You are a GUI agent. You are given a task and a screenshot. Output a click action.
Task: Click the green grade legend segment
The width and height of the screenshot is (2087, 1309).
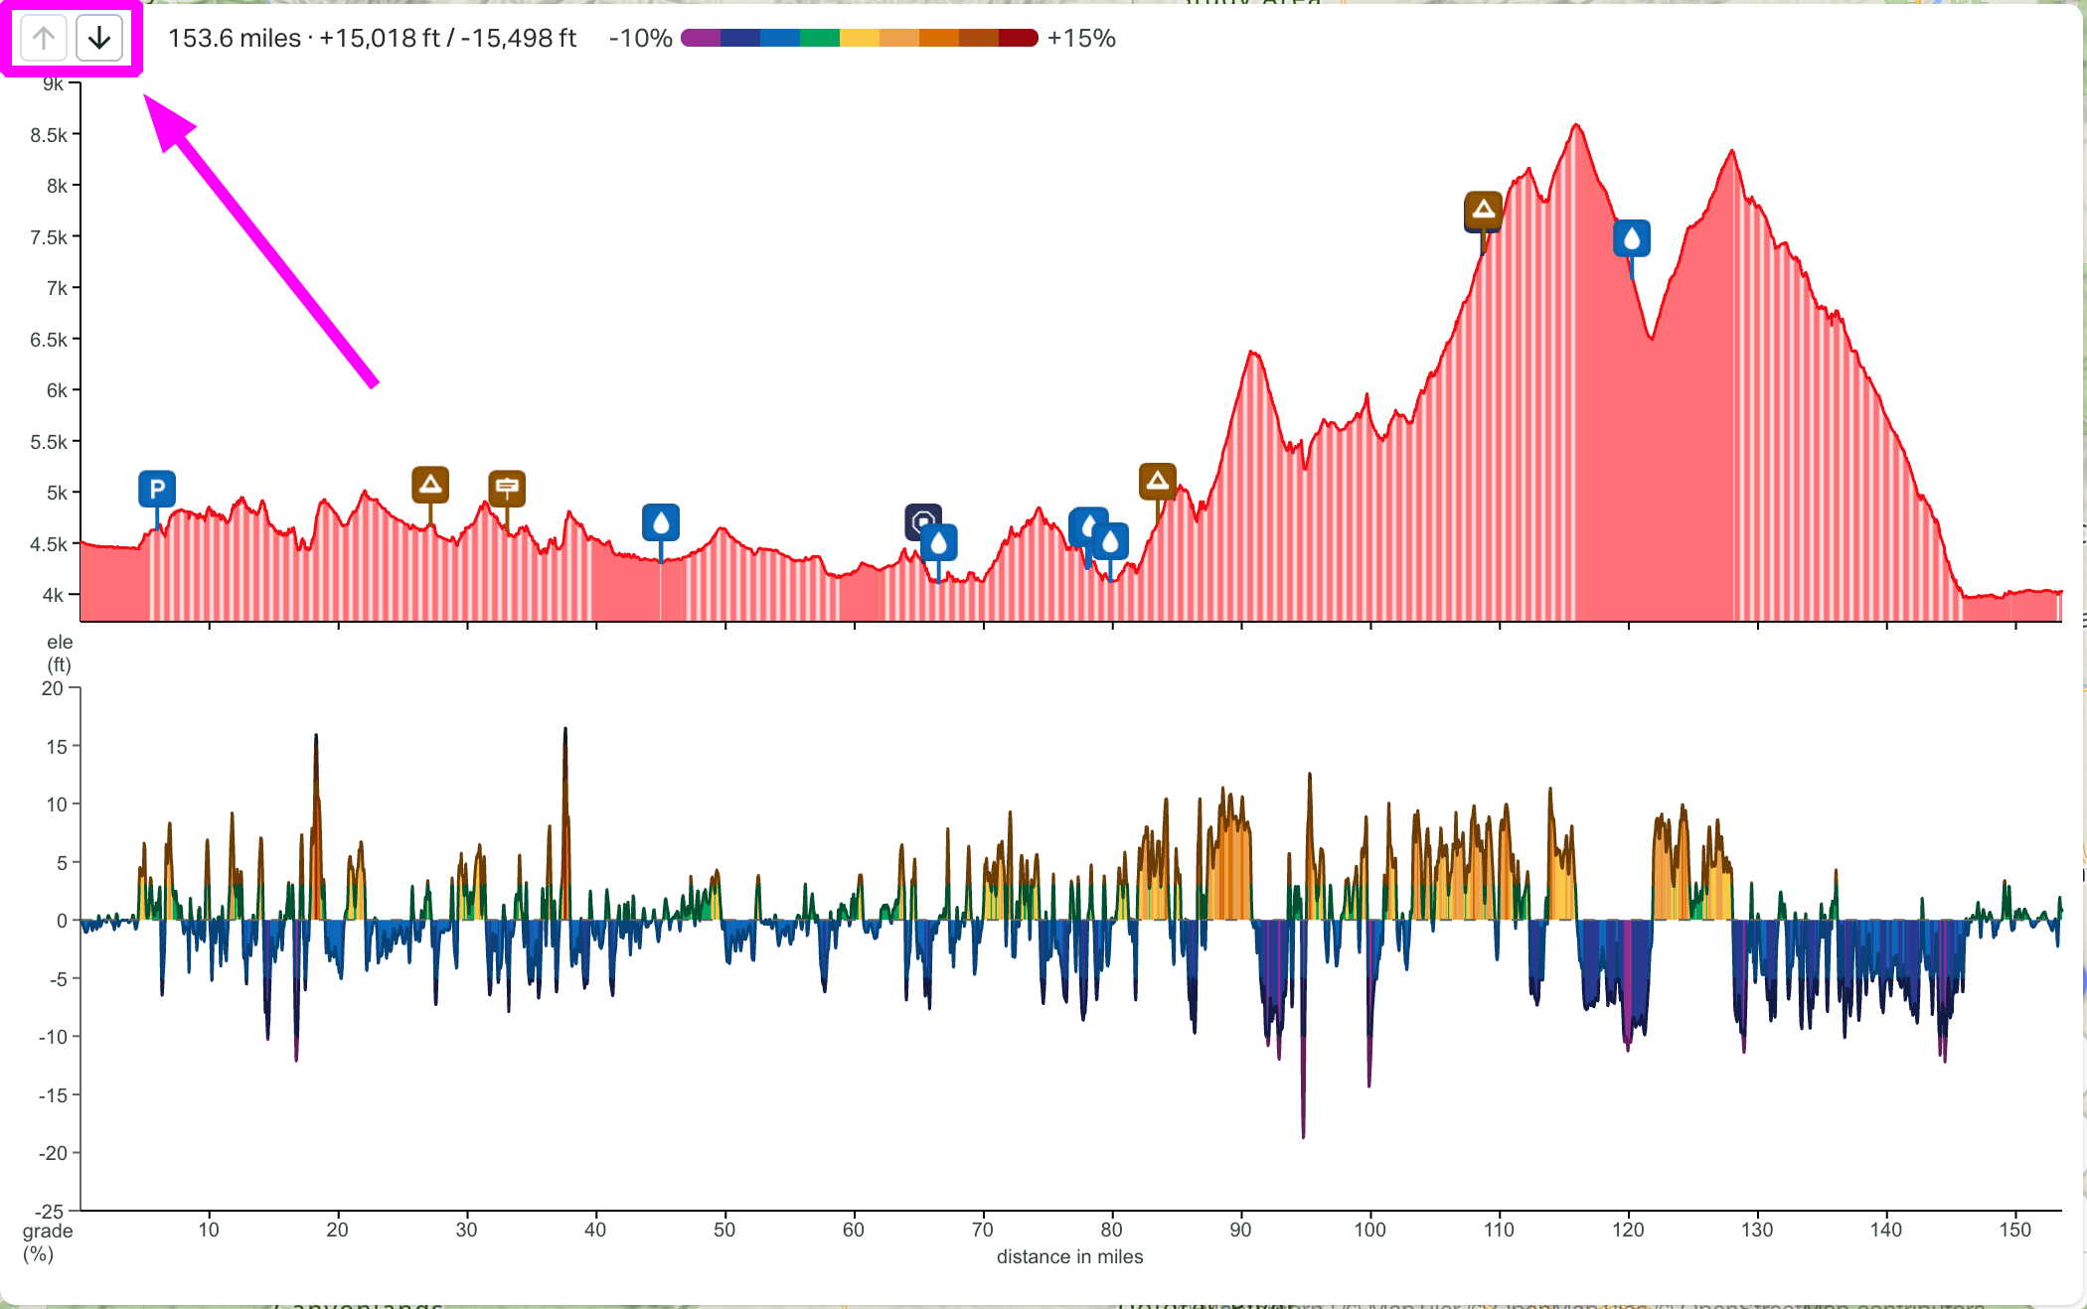click(820, 38)
